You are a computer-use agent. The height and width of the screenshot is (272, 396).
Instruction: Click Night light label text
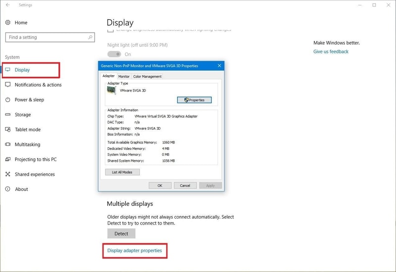138,45
